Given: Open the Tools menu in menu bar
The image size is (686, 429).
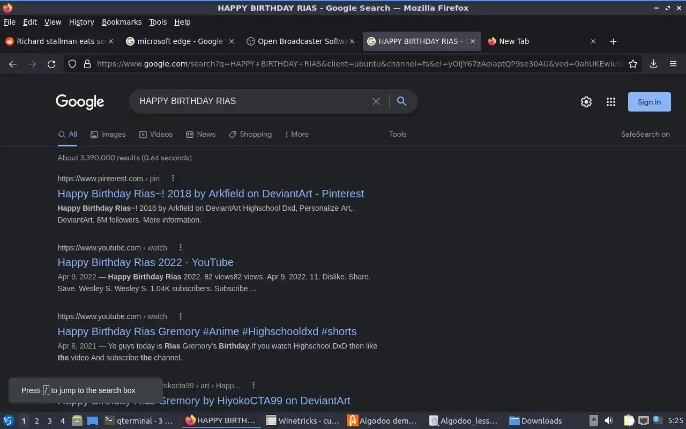Looking at the screenshot, I should (158, 22).
